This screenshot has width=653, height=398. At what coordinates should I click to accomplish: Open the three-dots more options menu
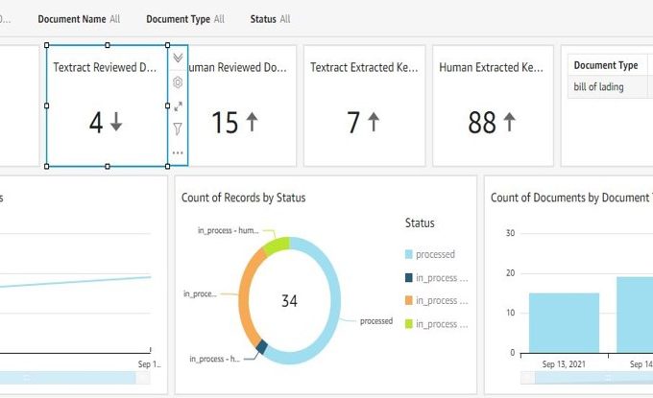[x=178, y=152]
